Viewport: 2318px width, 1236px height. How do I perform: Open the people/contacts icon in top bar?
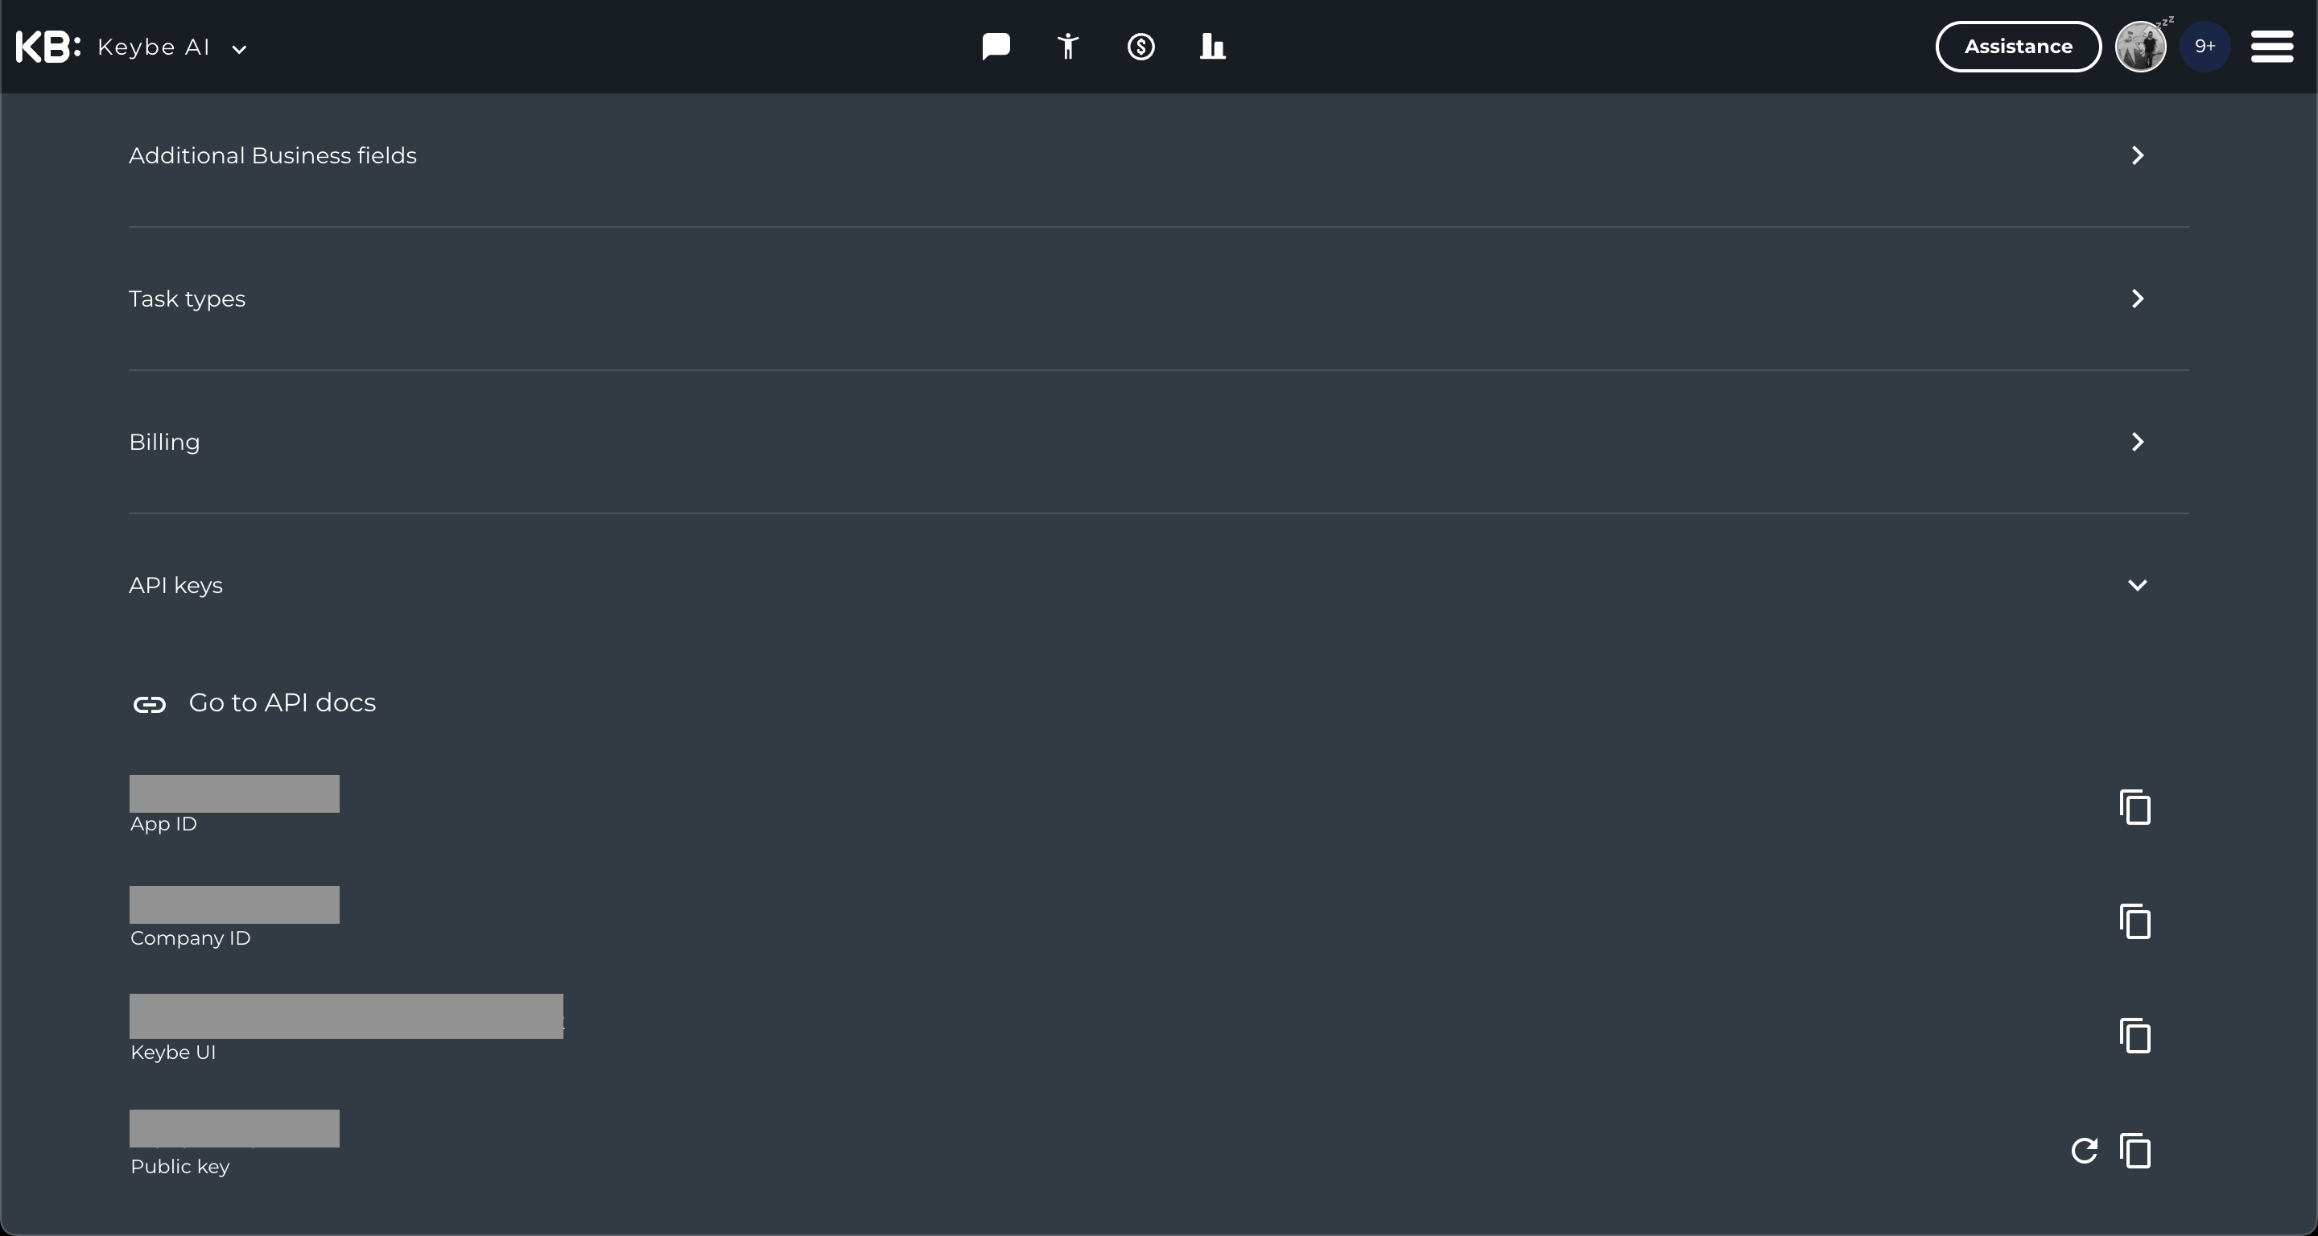click(1068, 47)
